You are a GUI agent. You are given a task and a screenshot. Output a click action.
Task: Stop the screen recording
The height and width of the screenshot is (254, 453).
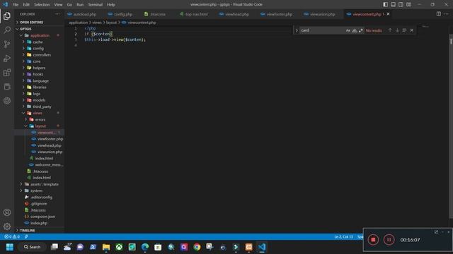pos(373,240)
